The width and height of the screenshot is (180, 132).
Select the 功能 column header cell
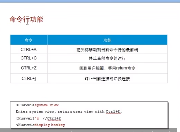(107, 40)
